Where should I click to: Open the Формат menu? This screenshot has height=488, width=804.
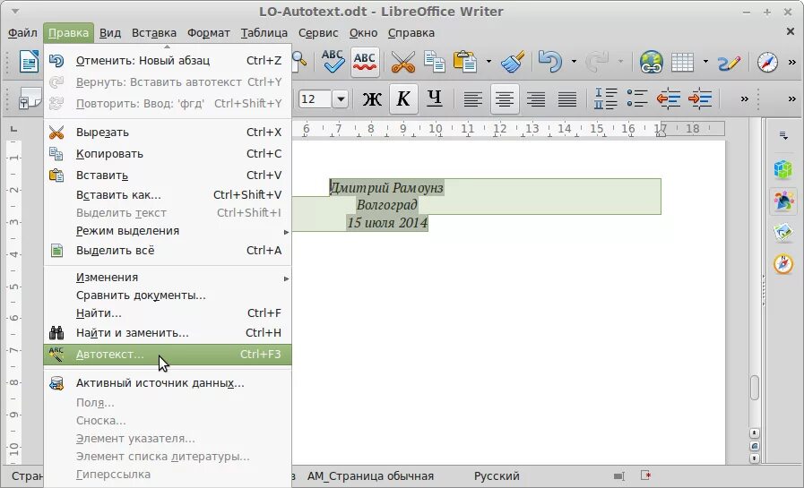[208, 33]
